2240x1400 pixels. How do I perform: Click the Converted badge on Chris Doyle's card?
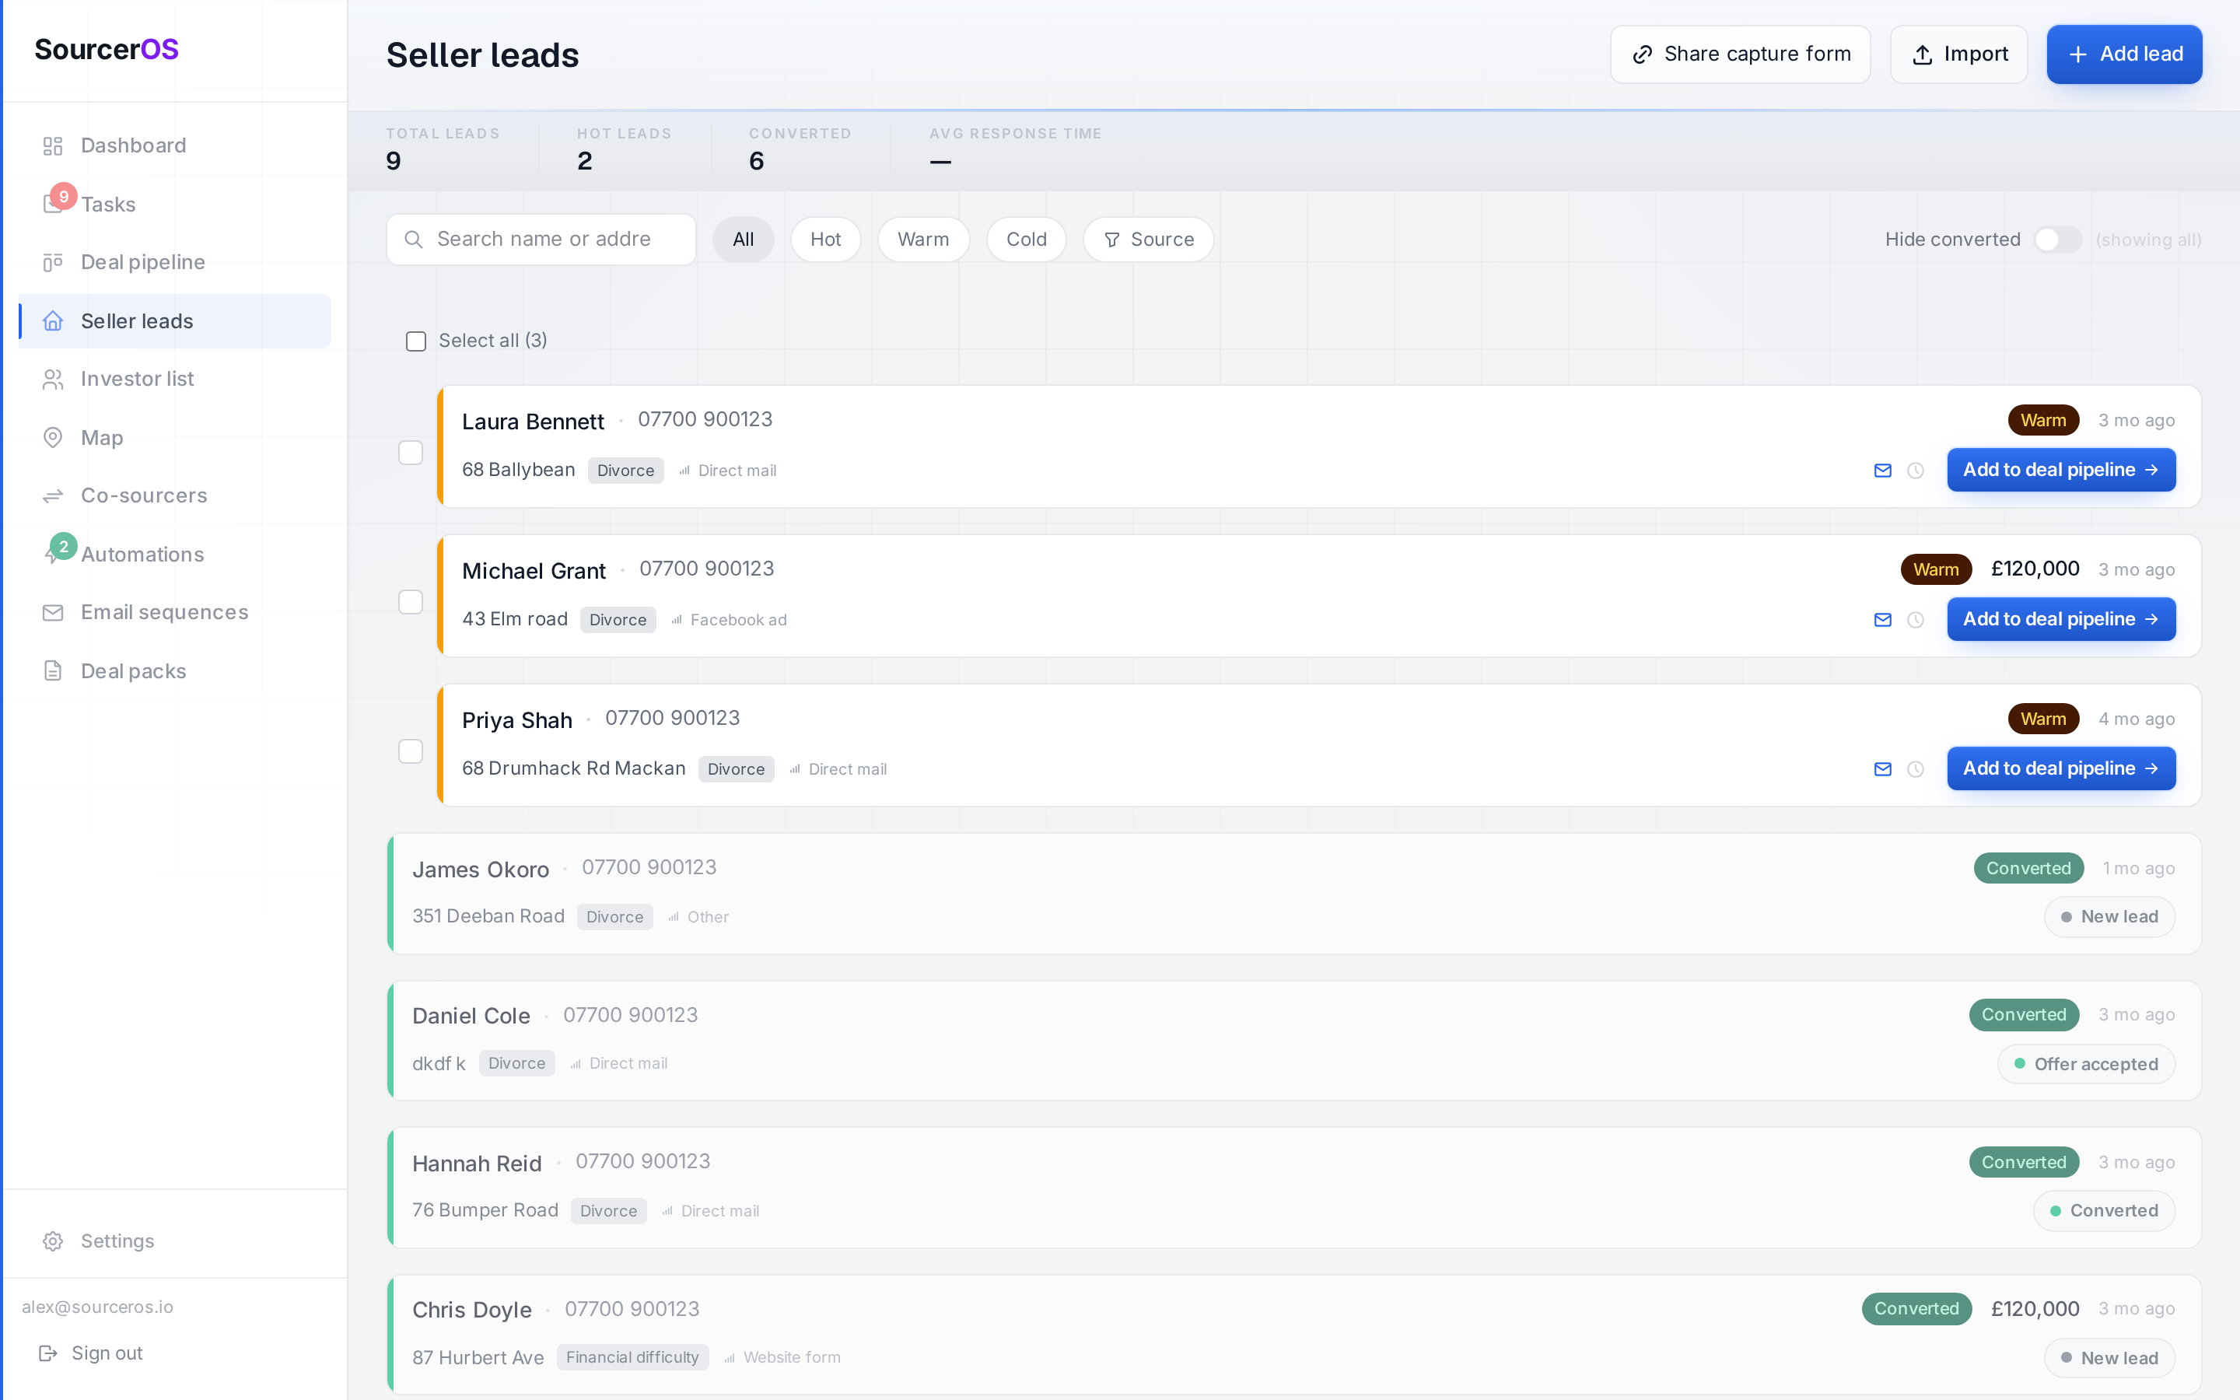tap(1916, 1308)
